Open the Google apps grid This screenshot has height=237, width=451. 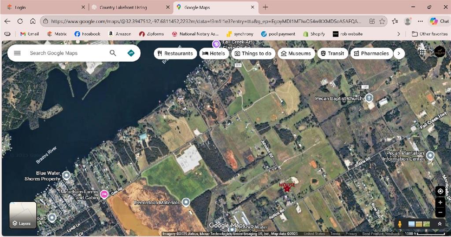(421, 52)
